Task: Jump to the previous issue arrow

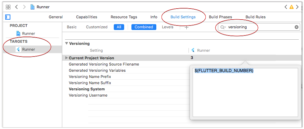Action: click(286, 7)
